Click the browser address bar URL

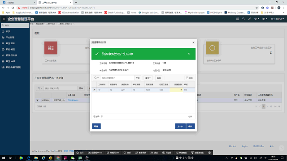tap(62, 8)
